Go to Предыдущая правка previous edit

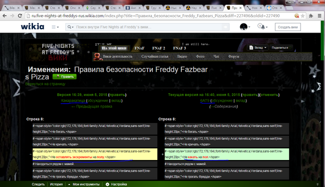coord(92,106)
